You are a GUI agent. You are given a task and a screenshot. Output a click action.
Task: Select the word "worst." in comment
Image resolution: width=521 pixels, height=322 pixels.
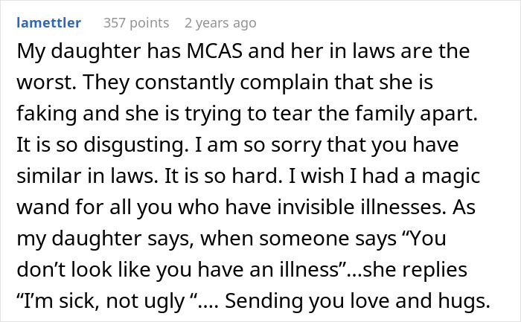point(46,83)
